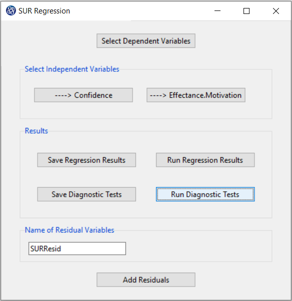Screen dimensions: 292x301
Task: Minimize the SUR Regression window
Action: (217, 11)
